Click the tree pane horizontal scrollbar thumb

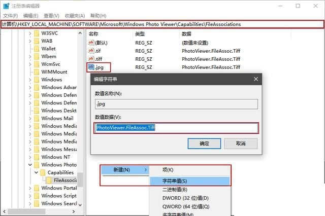(26, 211)
